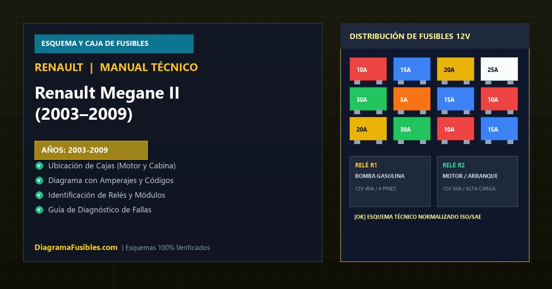The height and width of the screenshot is (289, 552).
Task: Pick the green 30A fuse in the middle fuse row
Action: [368, 99]
